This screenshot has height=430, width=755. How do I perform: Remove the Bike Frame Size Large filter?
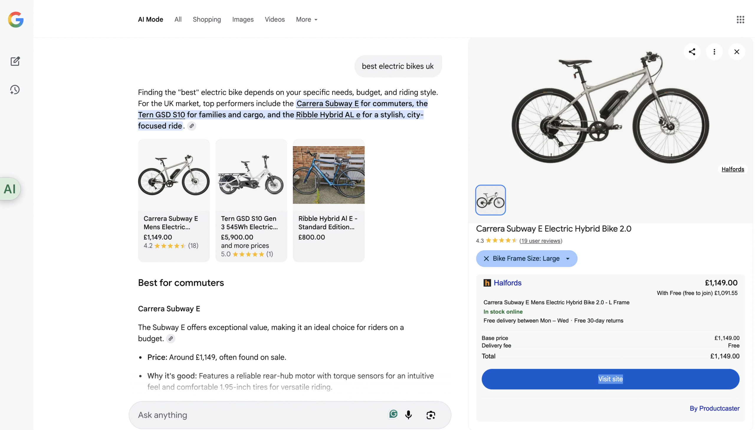486,258
